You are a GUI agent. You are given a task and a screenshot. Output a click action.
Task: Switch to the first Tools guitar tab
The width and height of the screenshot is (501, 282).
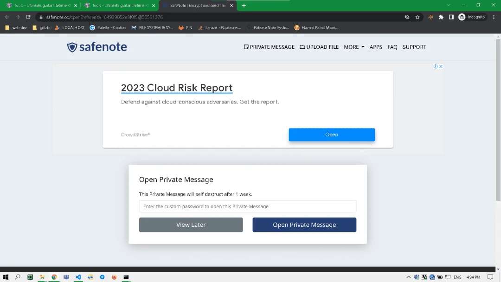click(42, 6)
